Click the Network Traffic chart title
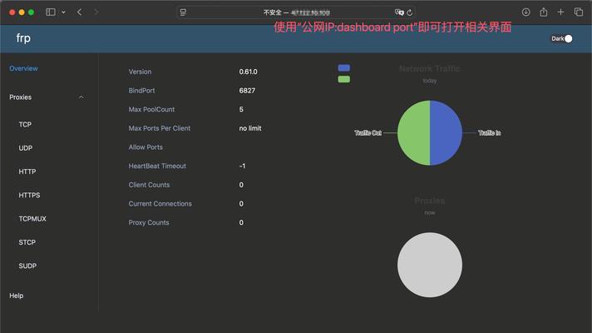Image resolution: width=592 pixels, height=333 pixels. (430, 69)
